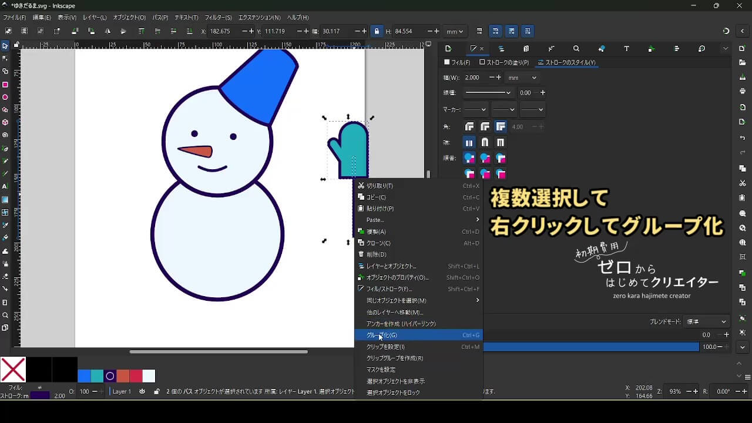Image resolution: width=752 pixels, height=423 pixels.
Task: Select the Zoom tool in the toolbox
Action: click(5, 315)
